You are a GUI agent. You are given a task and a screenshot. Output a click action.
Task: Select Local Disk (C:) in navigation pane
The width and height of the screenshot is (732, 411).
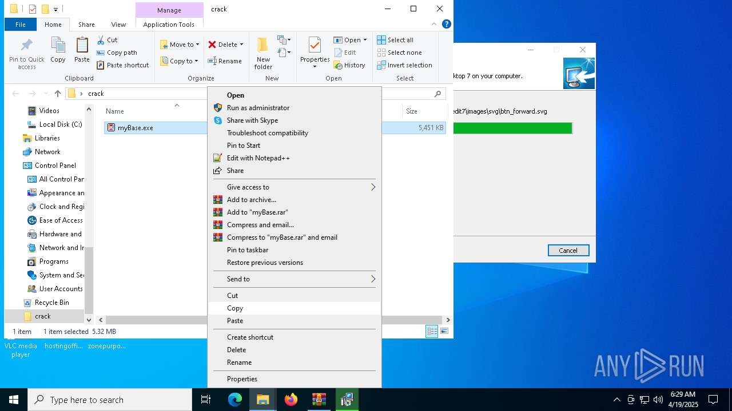[61, 124]
